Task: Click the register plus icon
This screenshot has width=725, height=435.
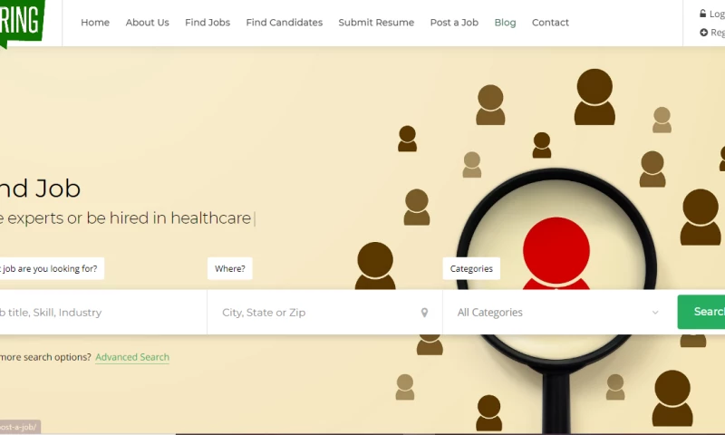Action: click(x=704, y=33)
